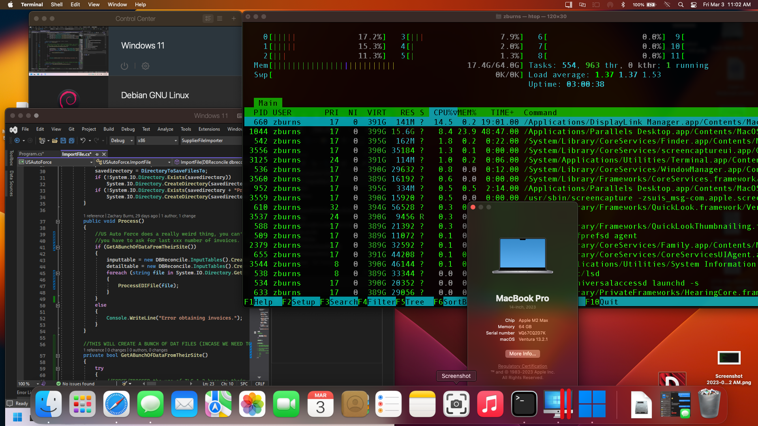
Task: Open Photos from the Dock
Action: pyautogui.click(x=252, y=404)
